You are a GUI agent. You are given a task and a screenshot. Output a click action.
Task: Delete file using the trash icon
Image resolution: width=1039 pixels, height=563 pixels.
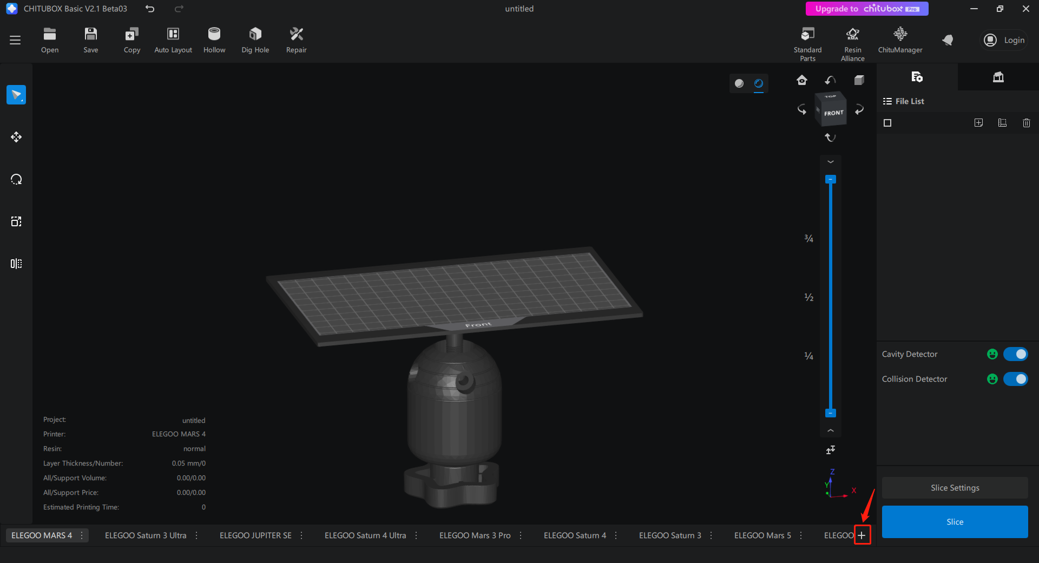[1026, 123]
